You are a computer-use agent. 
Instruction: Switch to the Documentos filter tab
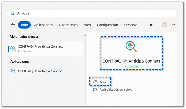(x=68, y=25)
